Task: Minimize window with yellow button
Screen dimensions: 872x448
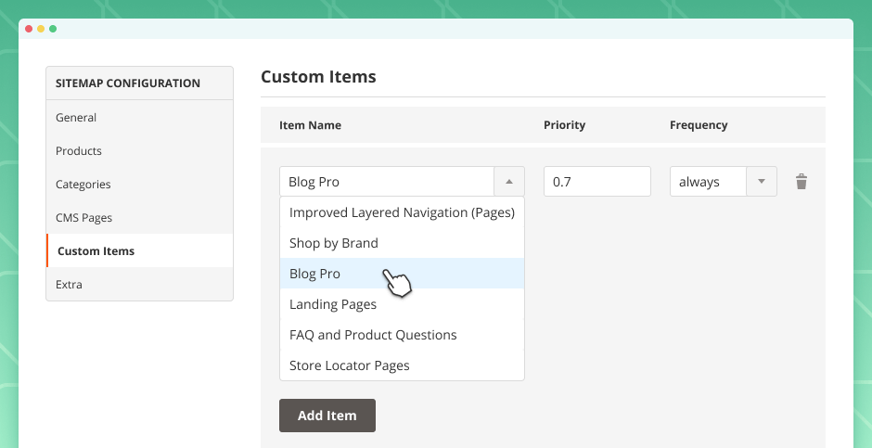Action: (x=41, y=29)
